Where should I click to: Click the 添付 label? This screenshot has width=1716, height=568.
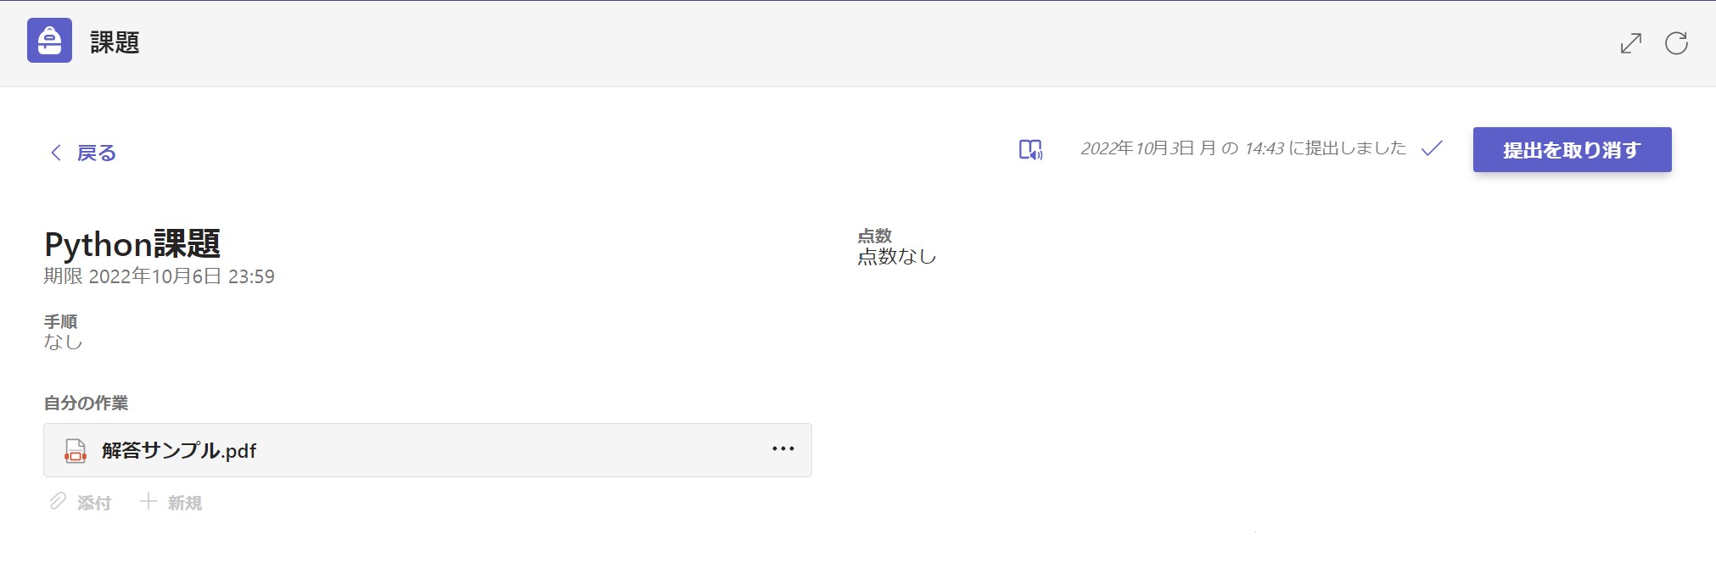pyautogui.click(x=94, y=504)
